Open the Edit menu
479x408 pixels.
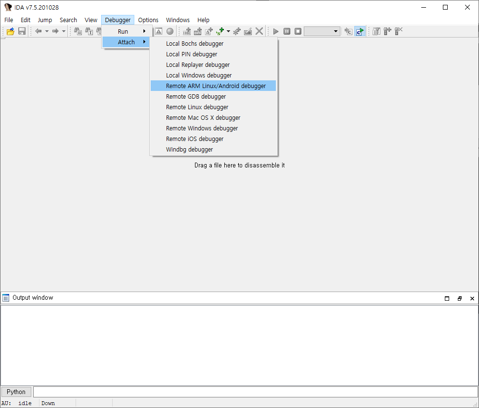click(26, 20)
